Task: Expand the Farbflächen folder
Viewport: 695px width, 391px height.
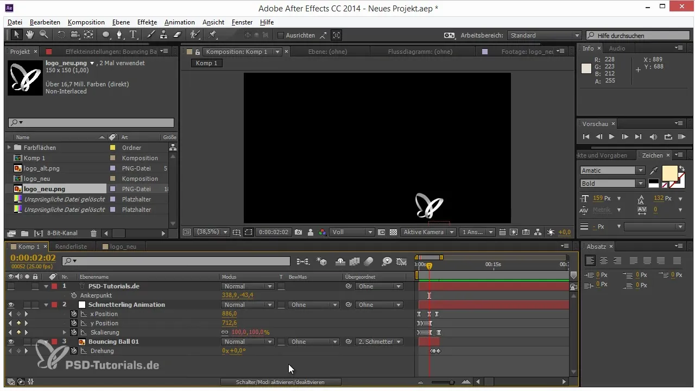Action: (9, 148)
